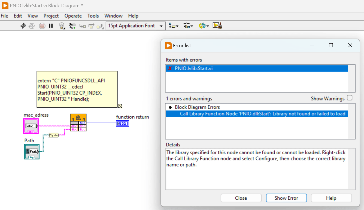Enable Highlight Execution light bulb
The image size is (364, 210).
61,26
